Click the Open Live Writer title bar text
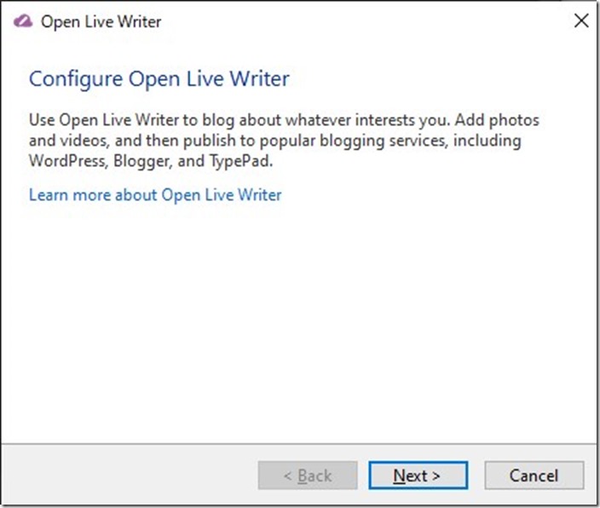Viewport: 600px width, 508px height. (101, 22)
